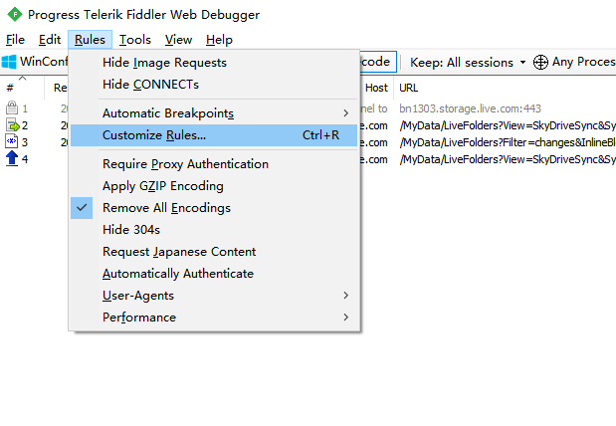Select session row number 2
Screen dimensions: 616x426
[x=25, y=125]
